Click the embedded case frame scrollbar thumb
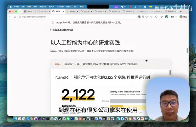Image resolution: width=196 pixels, height=127 pixels. [170, 72]
